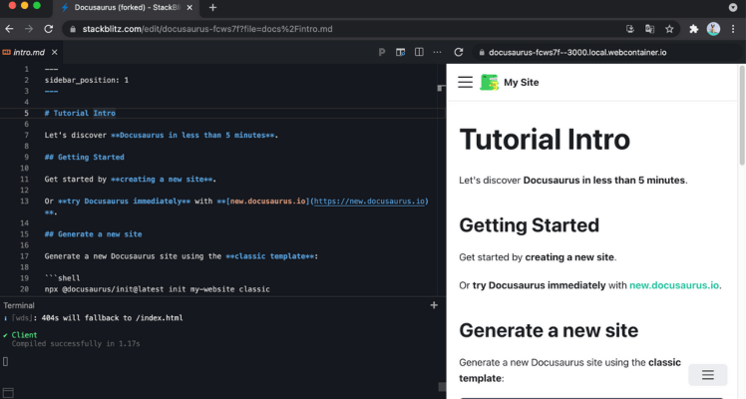Image resolution: width=746 pixels, height=399 pixels.
Task: Open the hamburger menu beside My Site
Action: pos(466,82)
